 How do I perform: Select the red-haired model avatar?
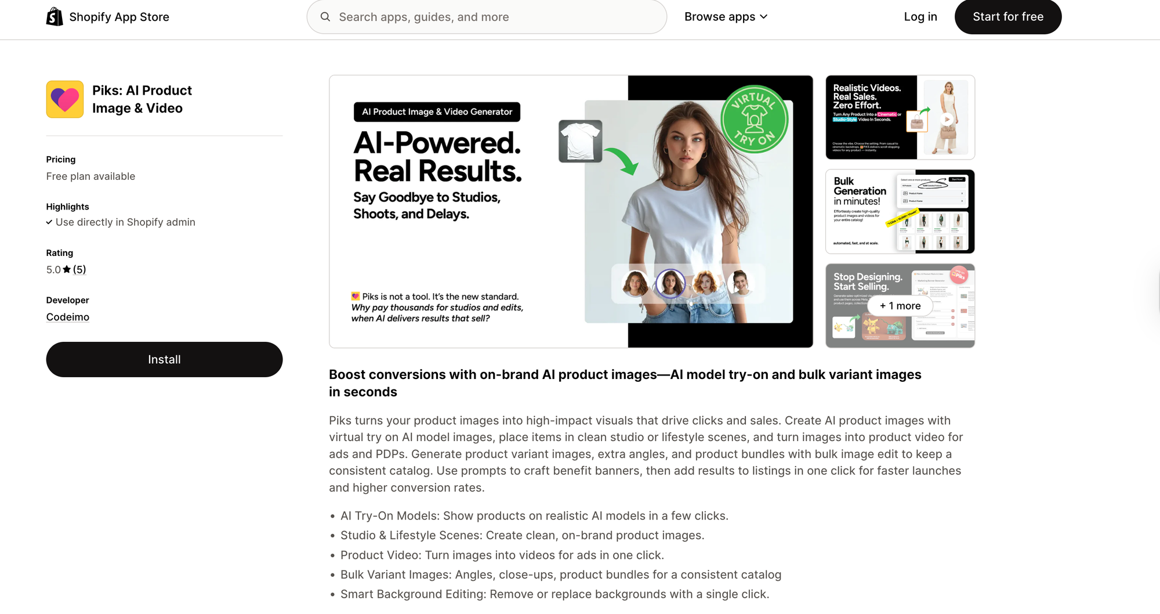tap(705, 284)
